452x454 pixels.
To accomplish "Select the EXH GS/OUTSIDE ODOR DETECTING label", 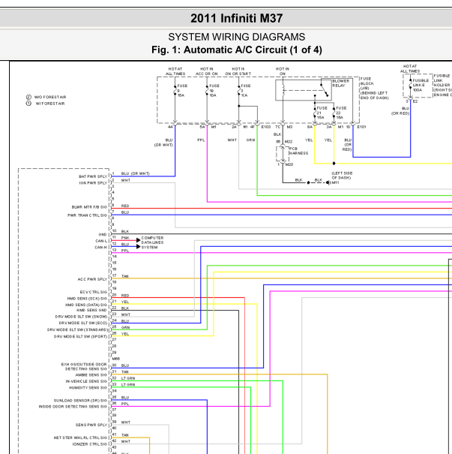I will [84, 366].
